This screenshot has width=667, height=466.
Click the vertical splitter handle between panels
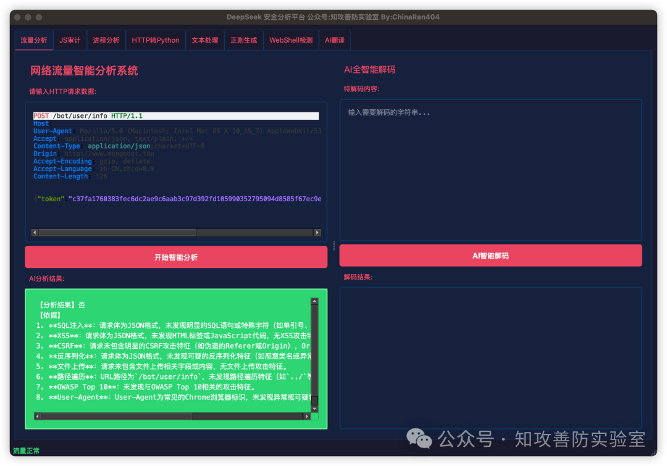tap(333, 246)
